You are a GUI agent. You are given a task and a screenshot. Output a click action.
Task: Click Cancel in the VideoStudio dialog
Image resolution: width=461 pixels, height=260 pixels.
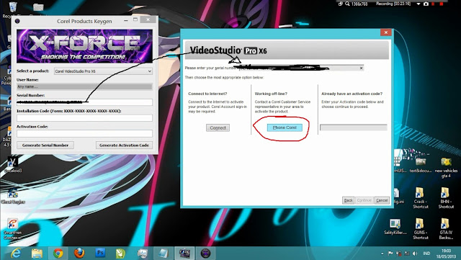coord(382,200)
